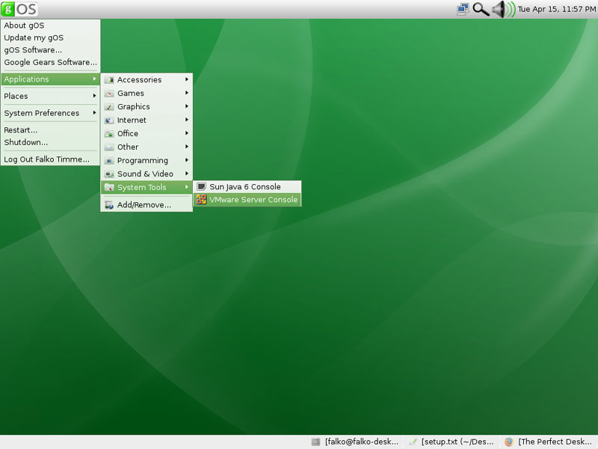Image resolution: width=598 pixels, height=449 pixels.
Task: Click the speaker volume icon
Action: coord(503,9)
